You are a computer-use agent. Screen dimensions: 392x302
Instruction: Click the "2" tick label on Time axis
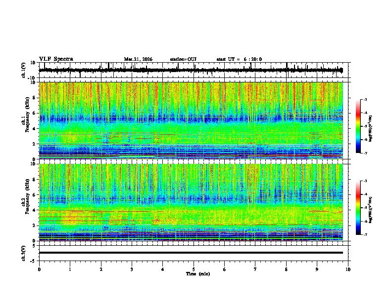pos(101,269)
